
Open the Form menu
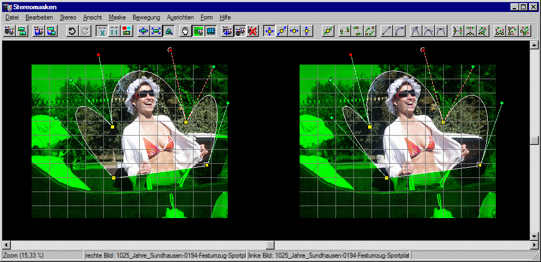click(x=207, y=17)
